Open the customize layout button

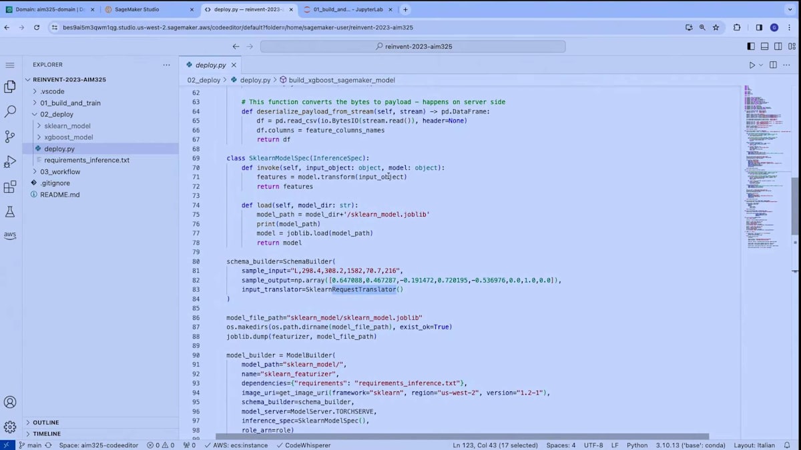pos(791,47)
